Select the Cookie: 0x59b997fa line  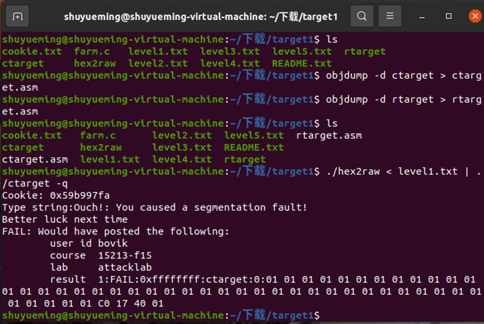point(56,195)
